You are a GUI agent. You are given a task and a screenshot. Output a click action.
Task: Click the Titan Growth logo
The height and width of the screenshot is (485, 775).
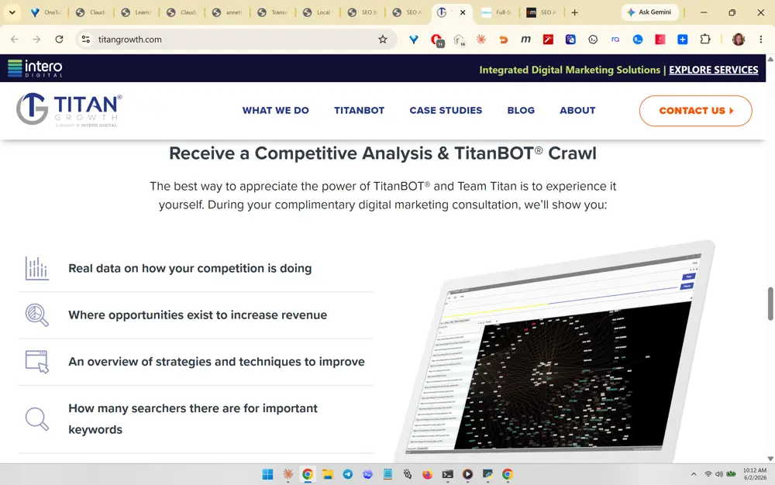tap(69, 110)
